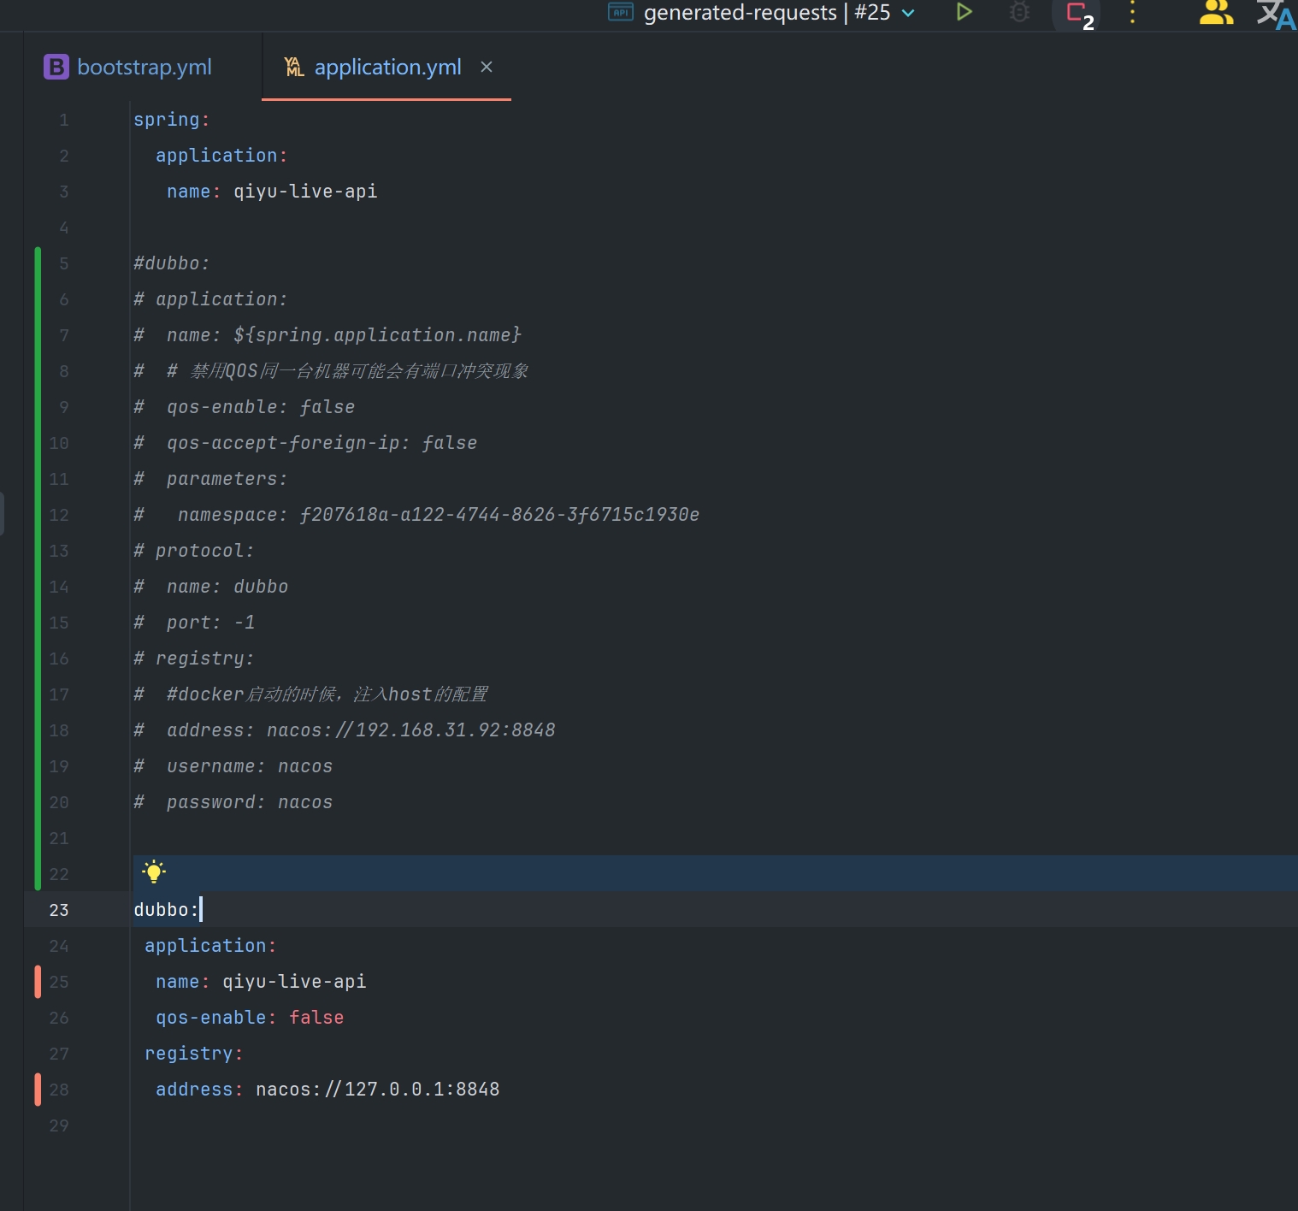Click the spring key on line 1
Viewport: 1298px width, 1211px height.
(x=166, y=120)
